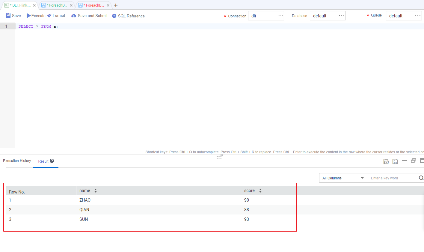The height and width of the screenshot is (252, 424).
Task: Click the Enter a key word field
Action: 393,178
